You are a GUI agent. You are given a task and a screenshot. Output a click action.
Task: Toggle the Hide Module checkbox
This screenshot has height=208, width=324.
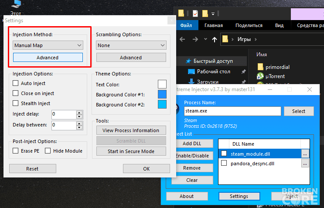(48, 150)
